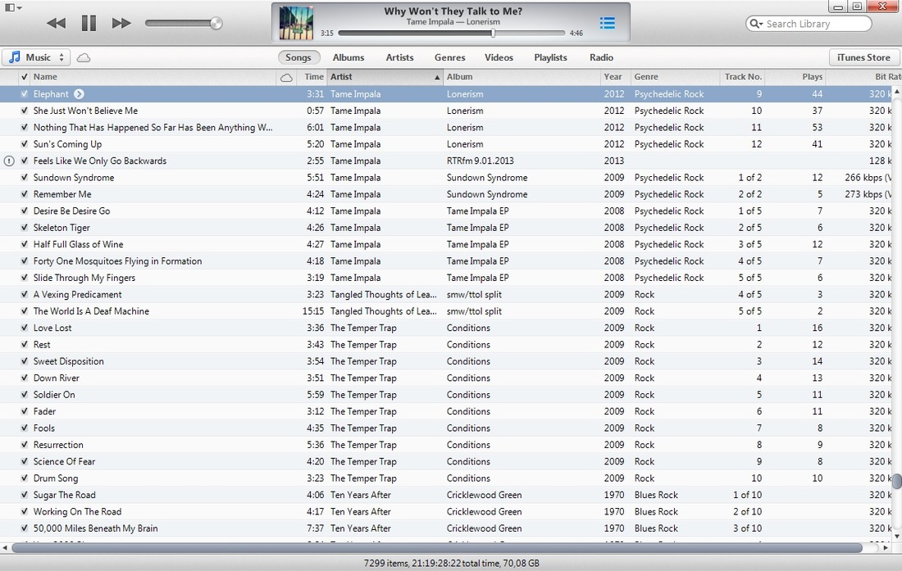The image size is (902, 571).
Task: Click the horizontal scrollbar right arrow
Action: click(886, 548)
